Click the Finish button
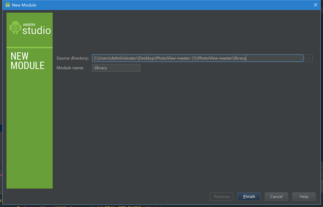The height and width of the screenshot is (207, 323). tap(249, 196)
